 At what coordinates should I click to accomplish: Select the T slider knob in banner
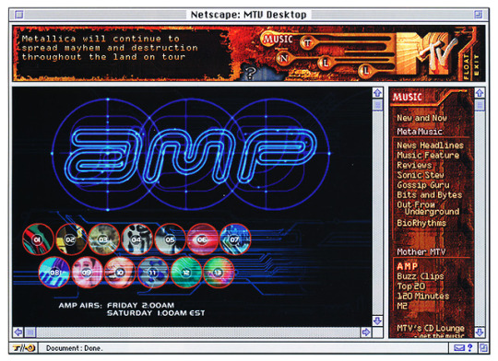click(x=307, y=43)
